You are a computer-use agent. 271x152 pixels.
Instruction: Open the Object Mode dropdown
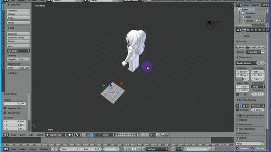pyautogui.click(x=56, y=135)
